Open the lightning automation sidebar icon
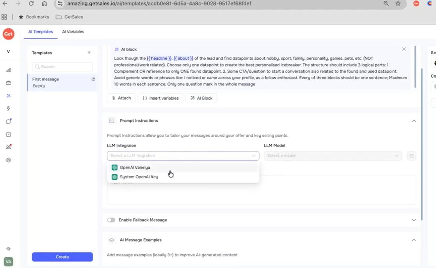 point(8,108)
